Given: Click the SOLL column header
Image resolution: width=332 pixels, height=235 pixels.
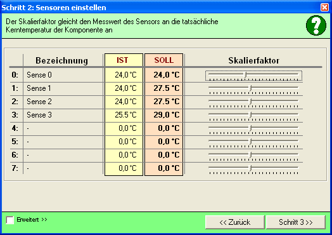Looking at the screenshot, I should 164,60.
